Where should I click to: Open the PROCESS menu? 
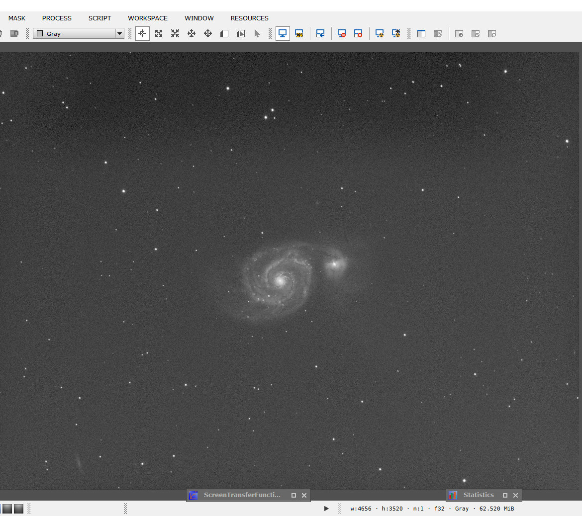[x=57, y=18]
